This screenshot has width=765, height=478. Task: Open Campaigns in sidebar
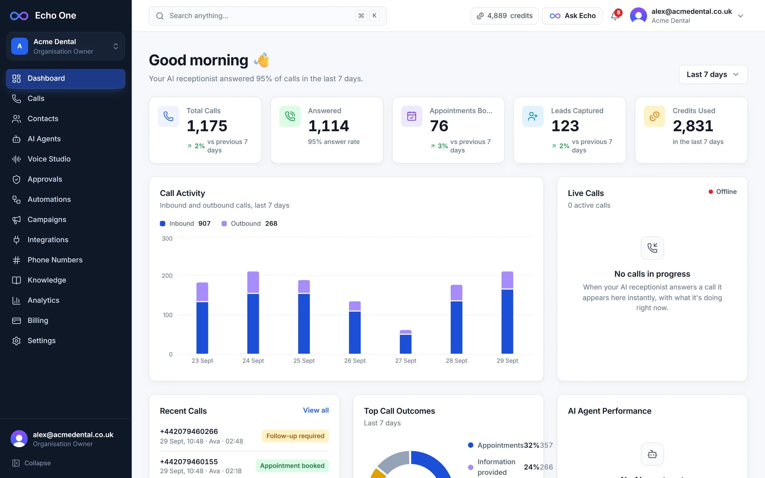(65, 220)
